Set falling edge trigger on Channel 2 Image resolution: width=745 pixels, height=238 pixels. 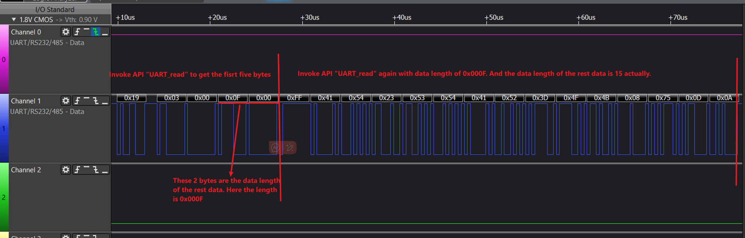[x=96, y=170]
